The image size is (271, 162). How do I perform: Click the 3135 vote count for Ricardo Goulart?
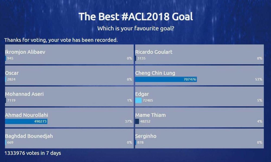tap(141, 58)
